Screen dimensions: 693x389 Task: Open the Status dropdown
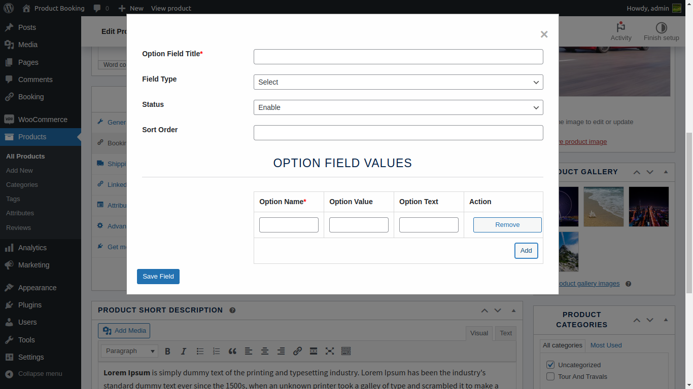pyautogui.click(x=398, y=107)
